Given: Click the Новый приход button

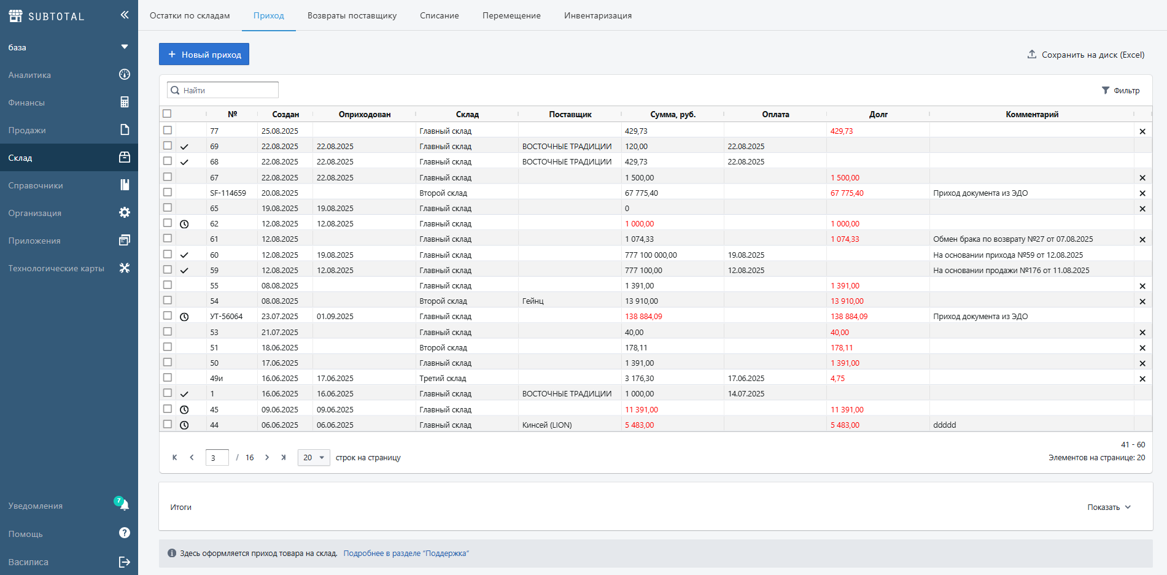Looking at the screenshot, I should [204, 55].
